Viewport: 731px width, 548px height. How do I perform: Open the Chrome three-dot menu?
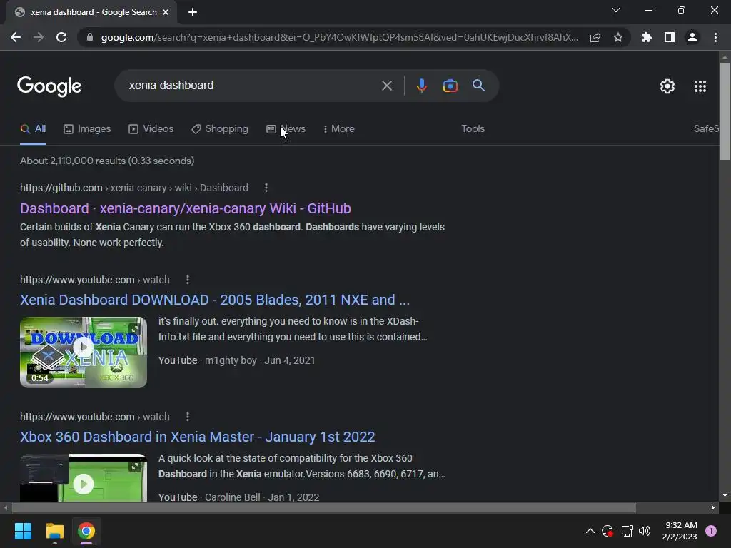click(715, 37)
